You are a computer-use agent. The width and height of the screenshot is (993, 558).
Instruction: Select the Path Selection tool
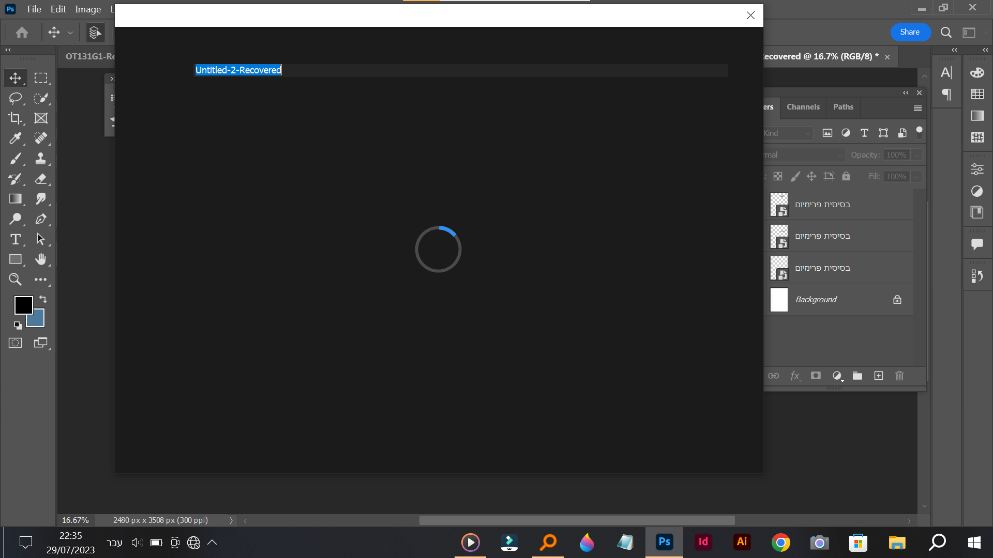pos(41,239)
